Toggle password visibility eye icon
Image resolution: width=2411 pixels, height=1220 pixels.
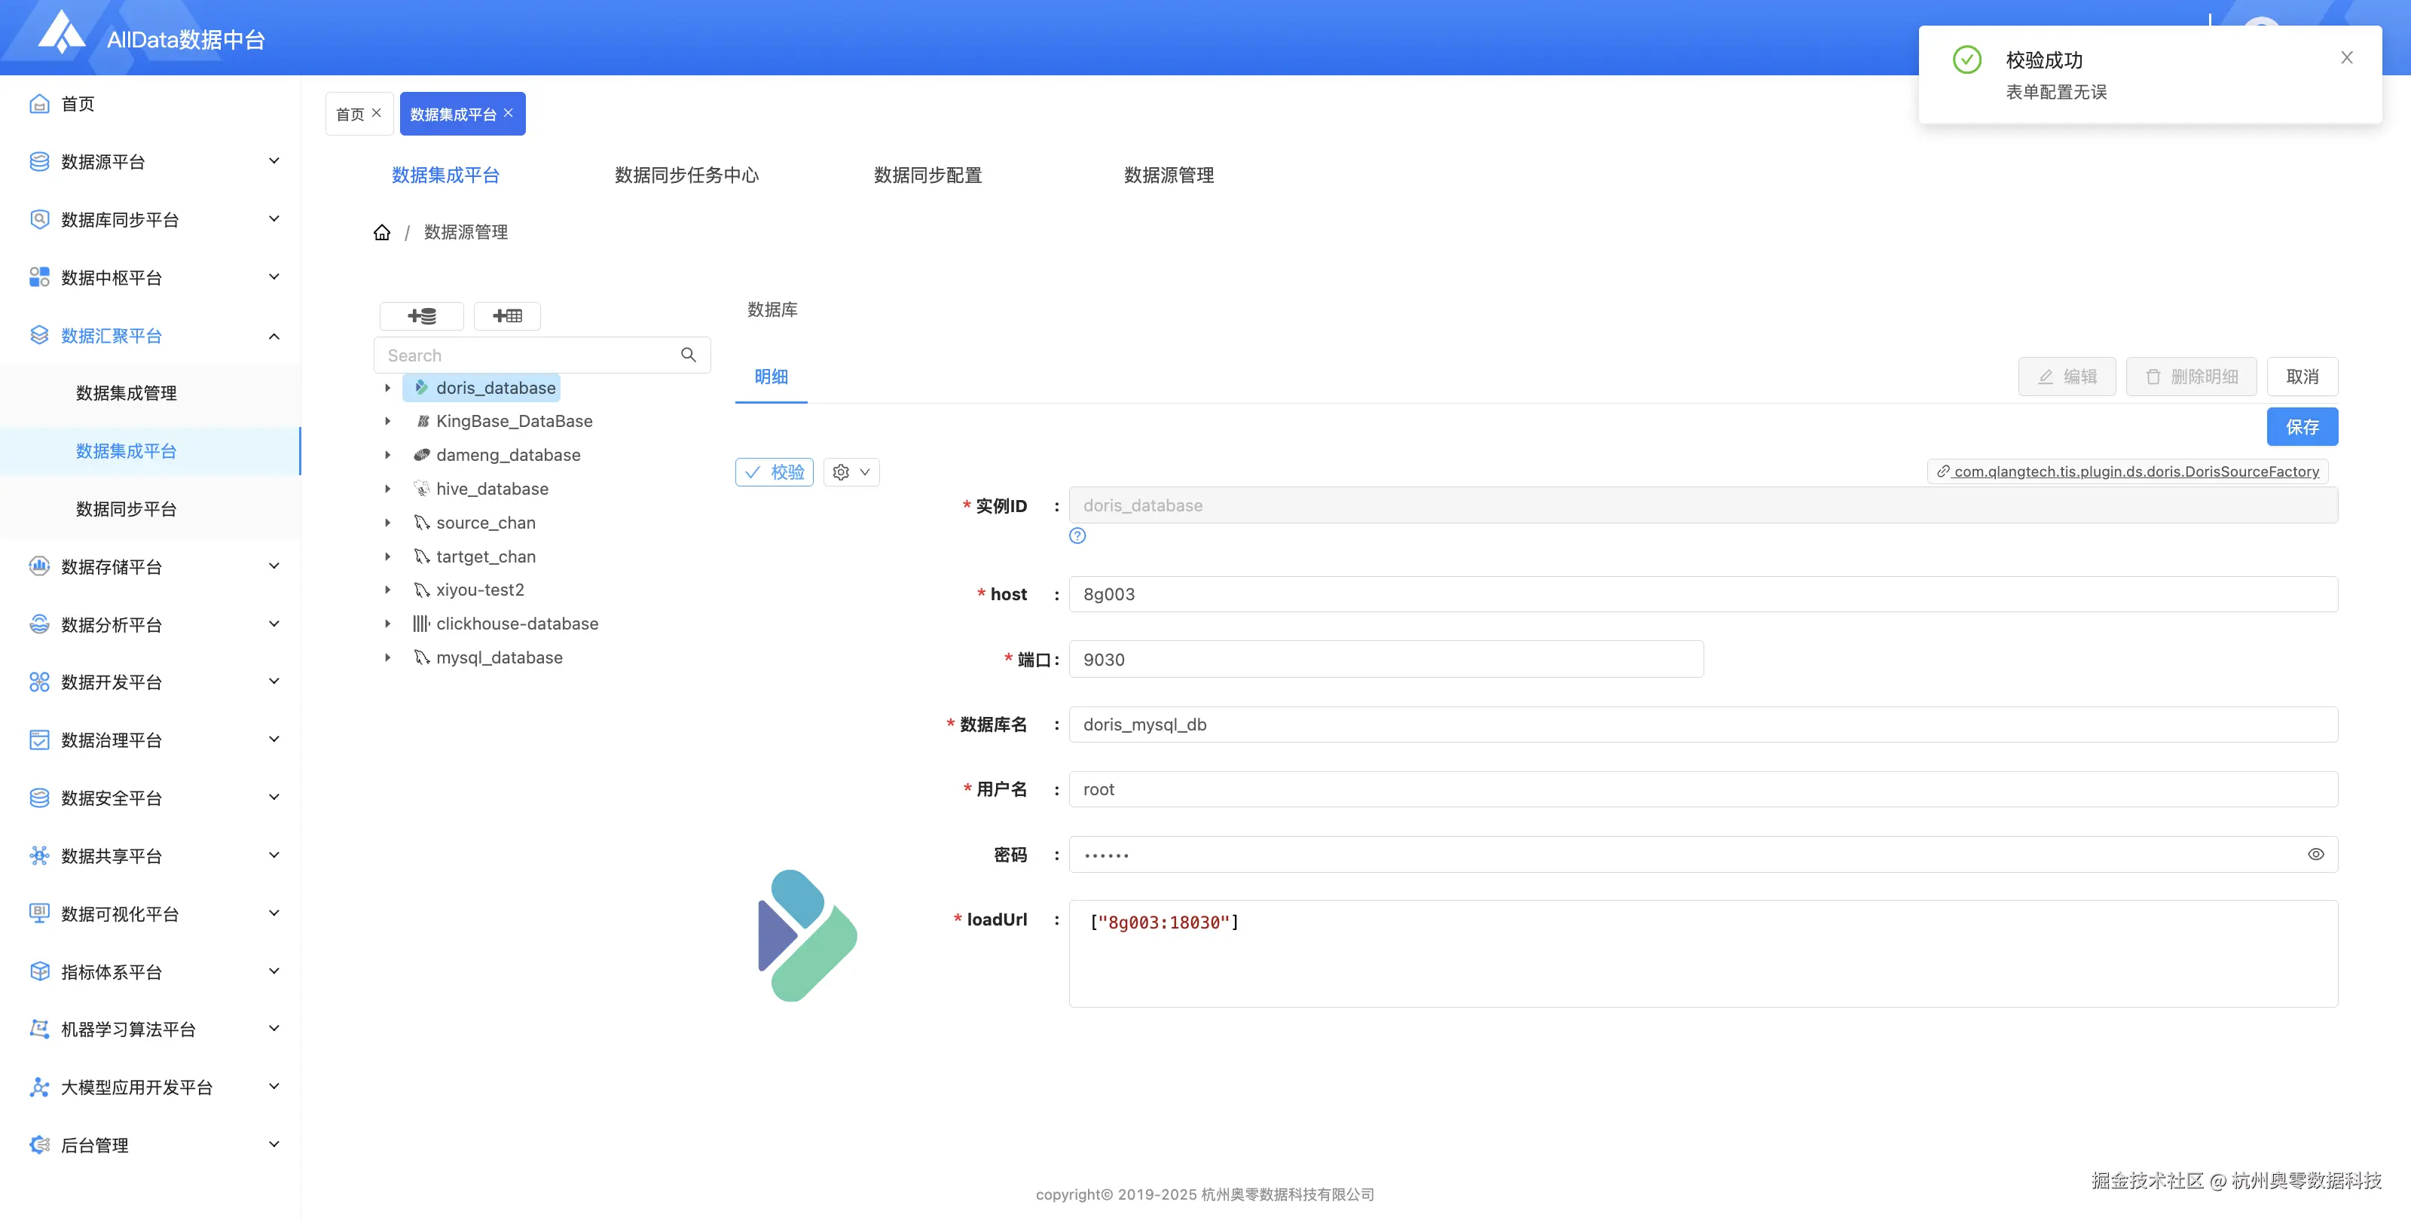point(2315,854)
